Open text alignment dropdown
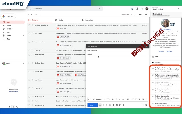The width and height of the screenshot is (182, 114). point(129,99)
